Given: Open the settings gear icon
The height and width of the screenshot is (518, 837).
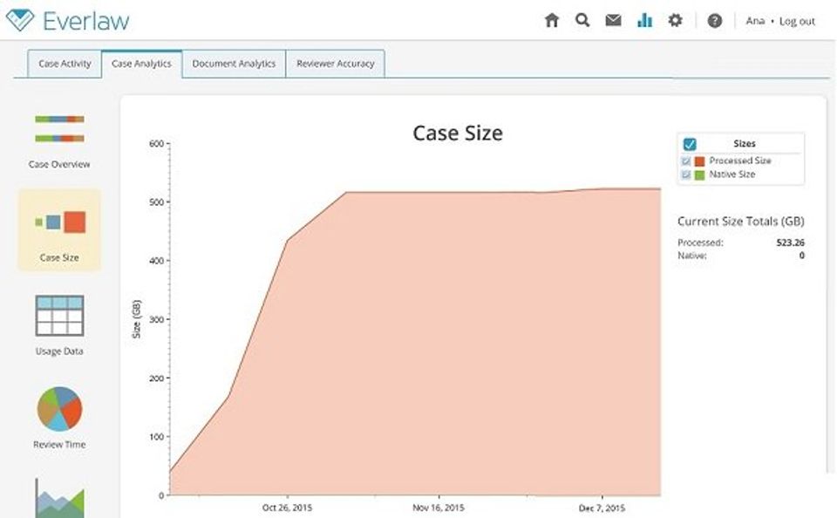Looking at the screenshot, I should (675, 20).
